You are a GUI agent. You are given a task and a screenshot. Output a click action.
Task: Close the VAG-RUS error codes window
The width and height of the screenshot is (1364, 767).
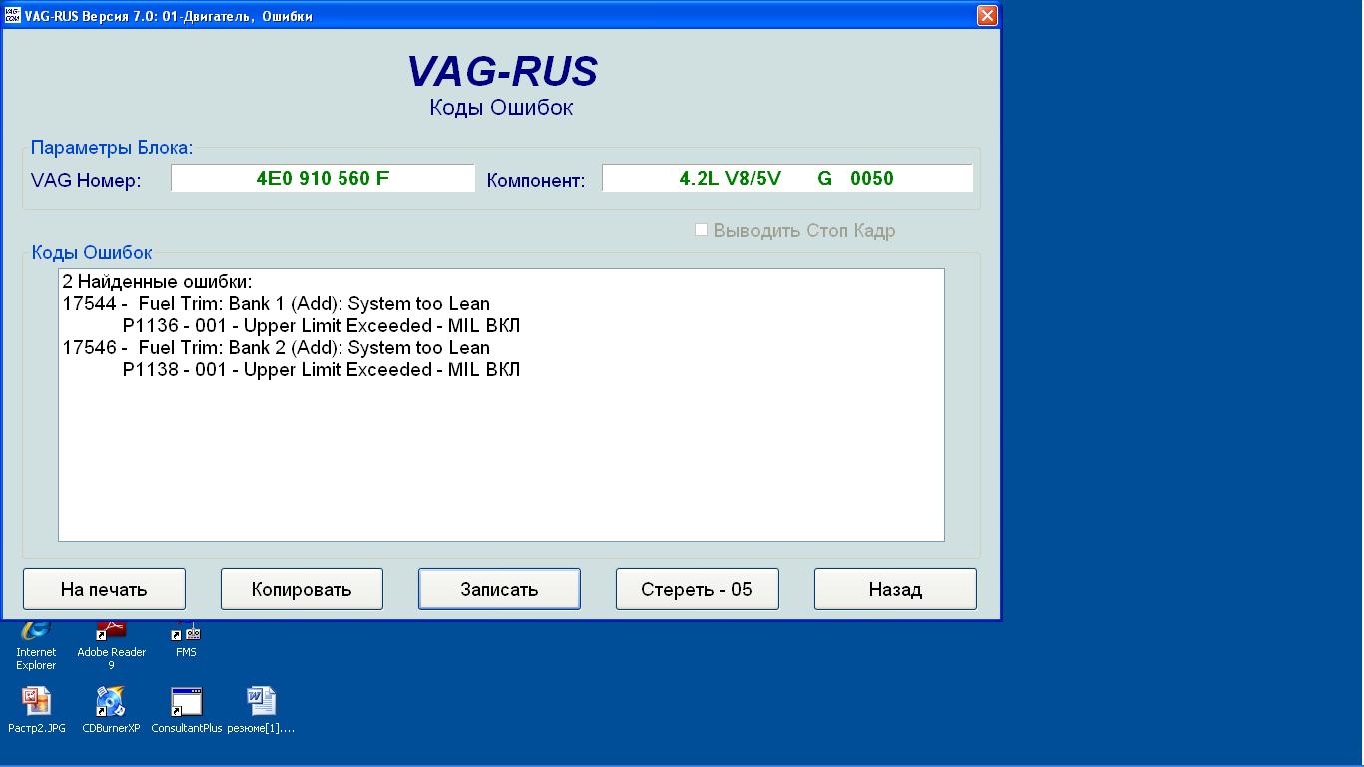pos(986,15)
